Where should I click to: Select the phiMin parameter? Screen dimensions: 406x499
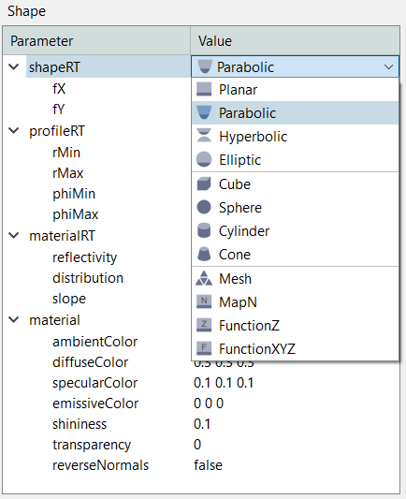pyautogui.click(x=74, y=194)
